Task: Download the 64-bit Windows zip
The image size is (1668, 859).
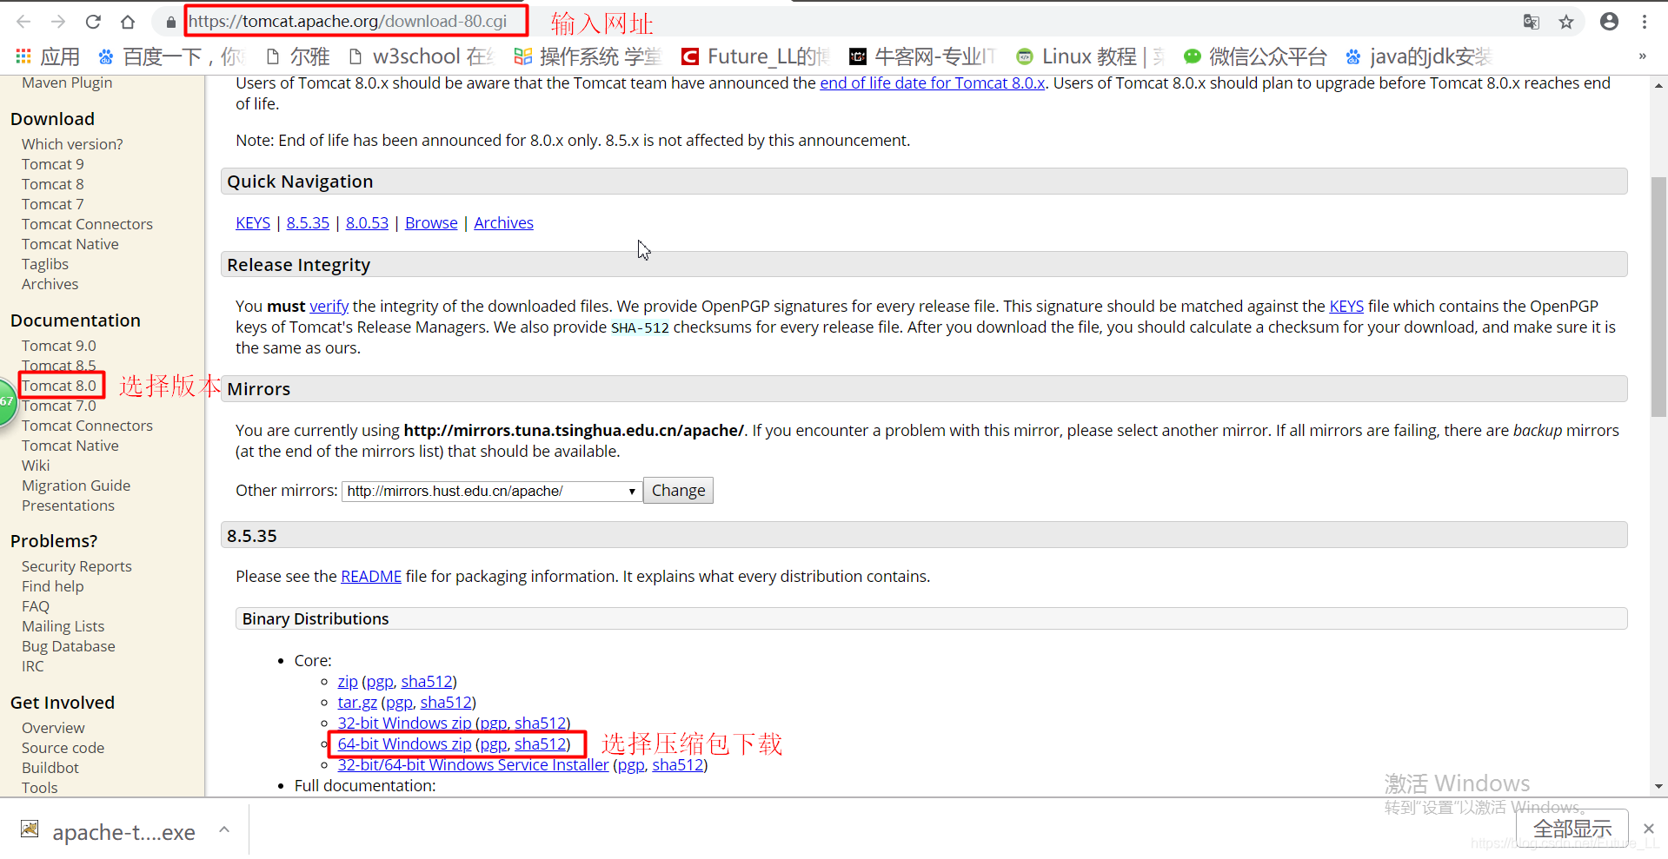Action: click(x=404, y=744)
